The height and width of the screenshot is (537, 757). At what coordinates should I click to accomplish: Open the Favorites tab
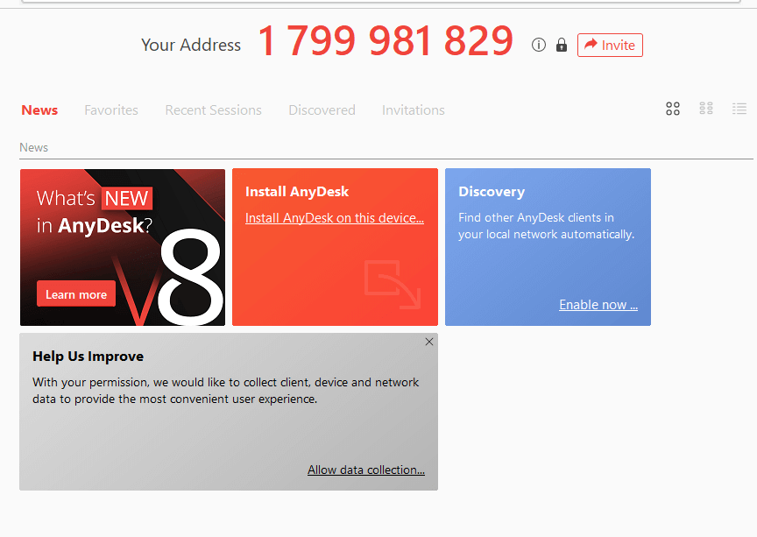click(x=111, y=110)
